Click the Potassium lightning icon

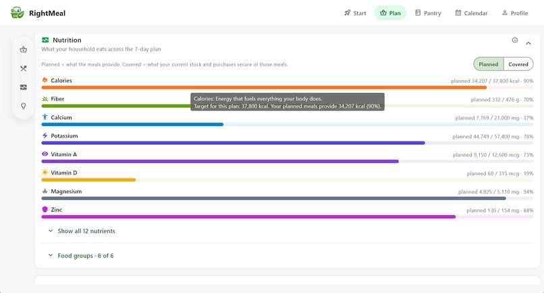click(45, 135)
